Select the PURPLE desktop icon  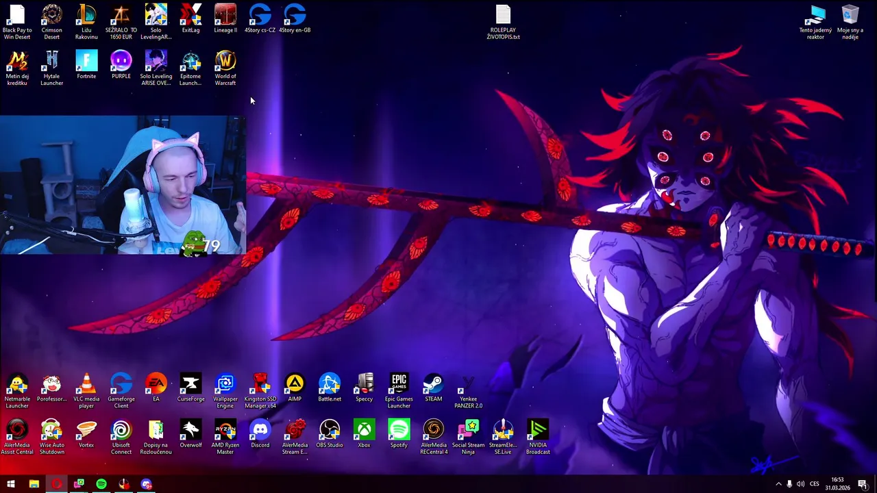tap(121, 65)
